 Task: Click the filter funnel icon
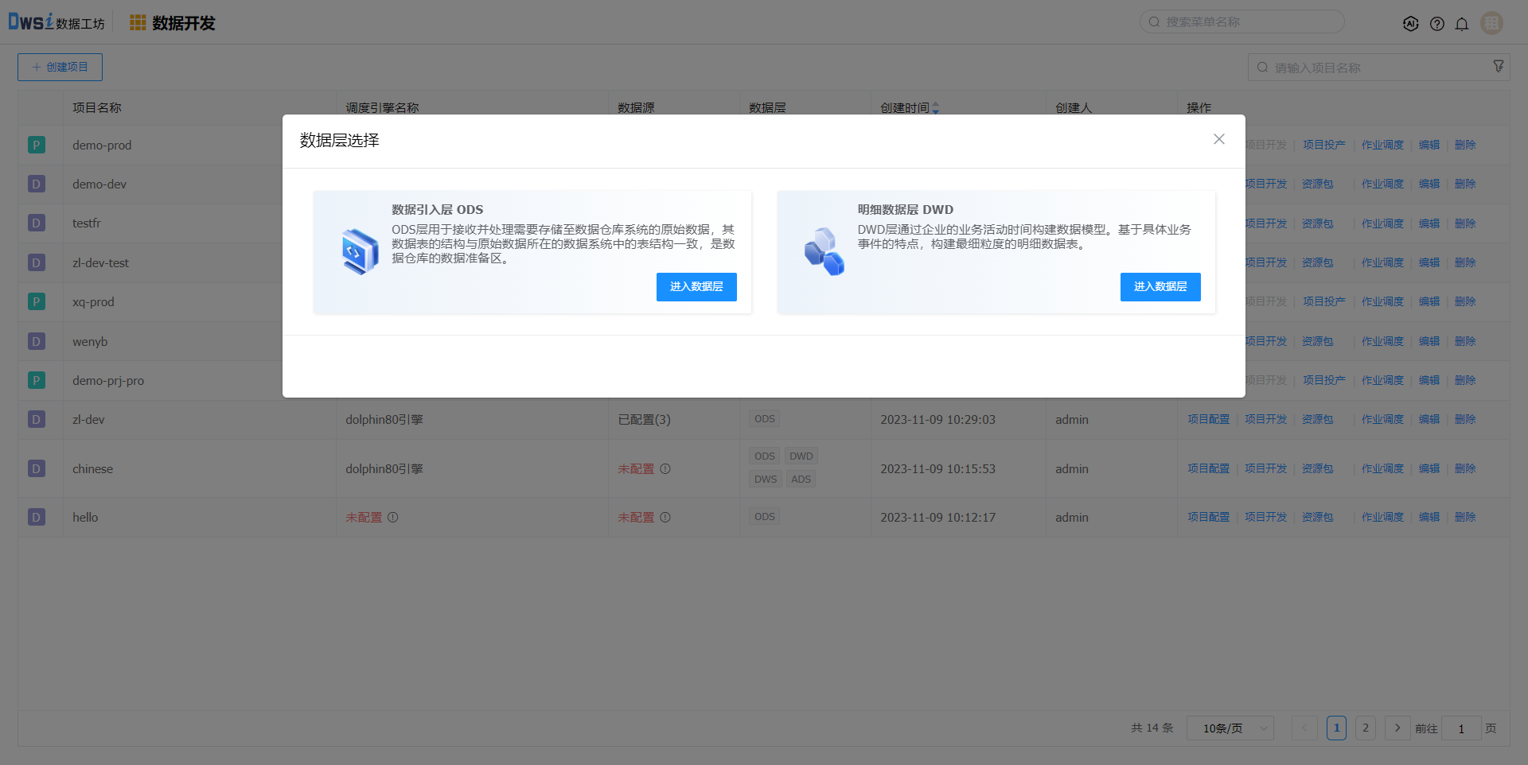[1498, 67]
